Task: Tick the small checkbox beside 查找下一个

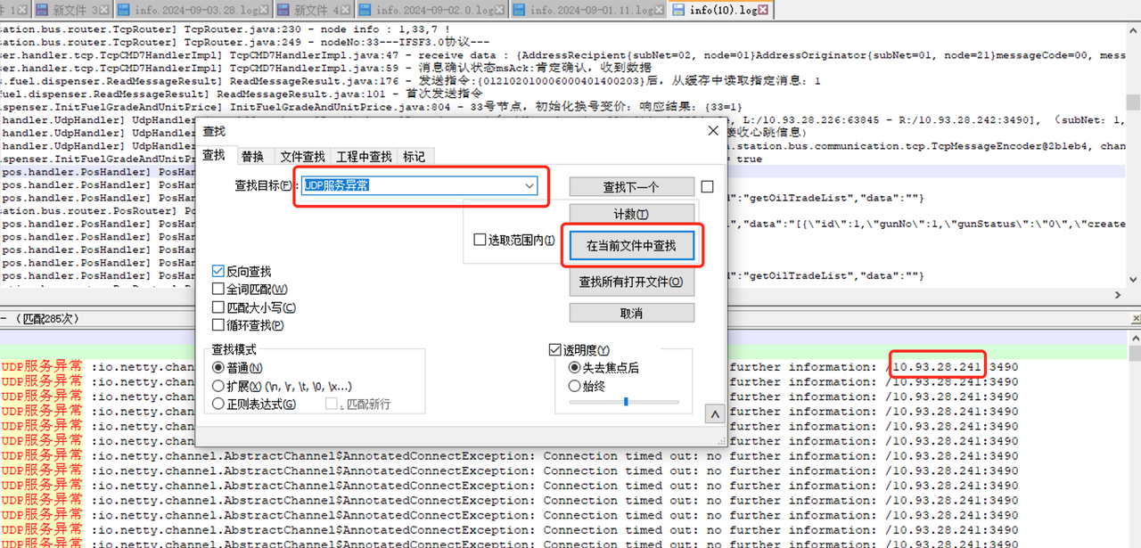Action: [x=707, y=187]
